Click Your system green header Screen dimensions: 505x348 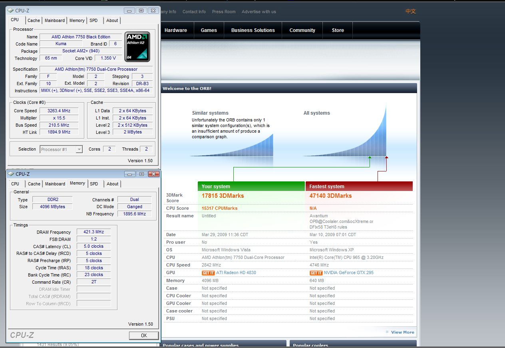pos(251,186)
